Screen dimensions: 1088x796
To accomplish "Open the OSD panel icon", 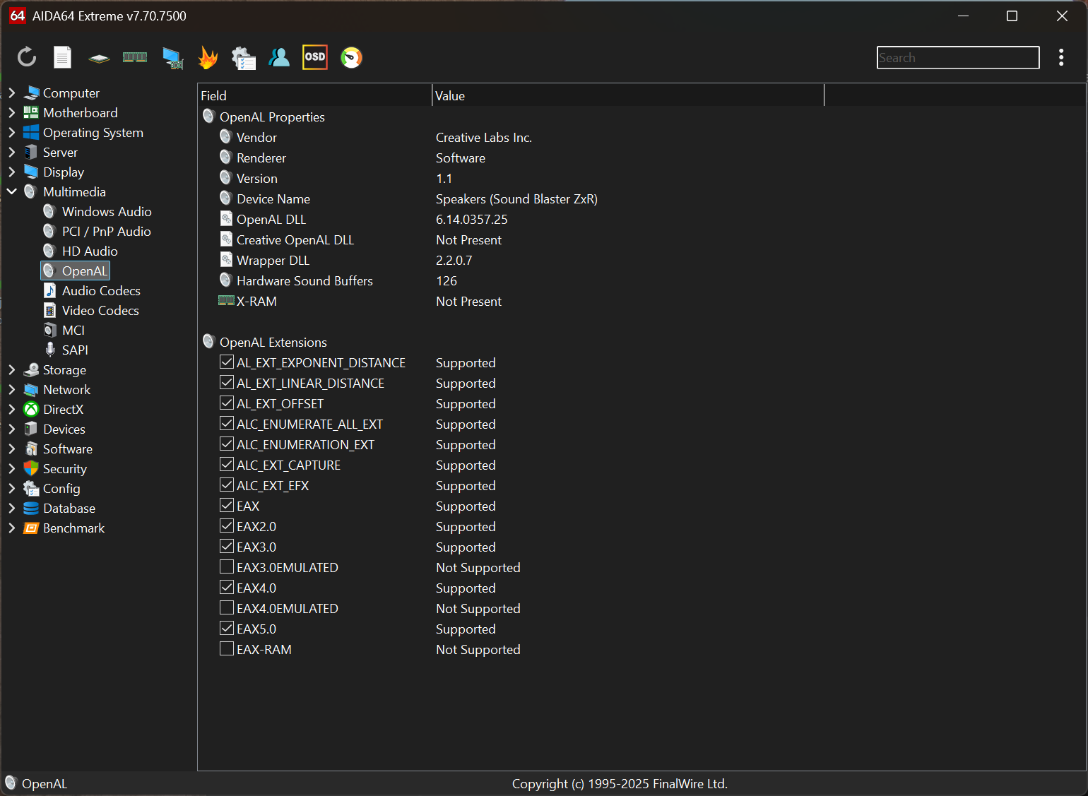I will pyautogui.click(x=315, y=57).
